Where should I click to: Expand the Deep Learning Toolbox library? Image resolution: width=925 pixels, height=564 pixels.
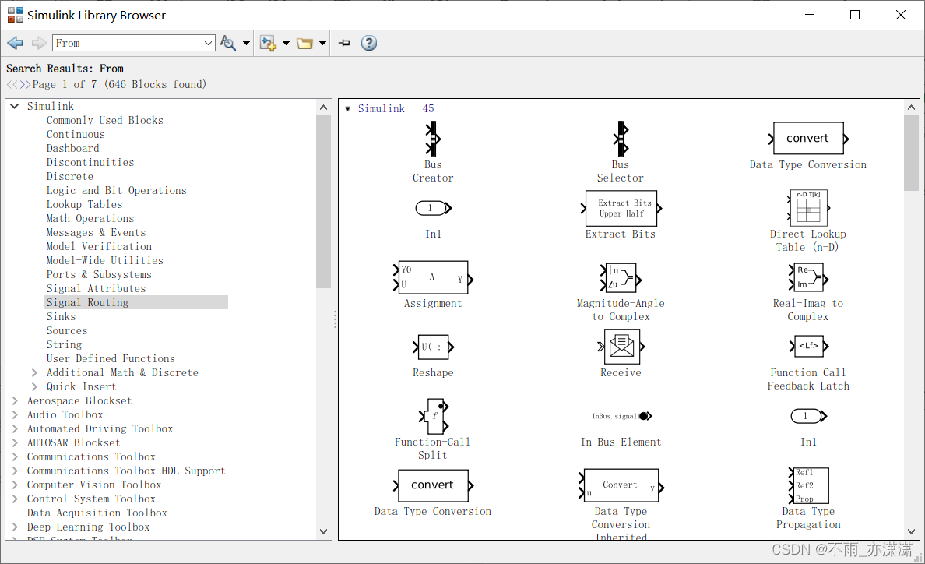pyautogui.click(x=15, y=527)
